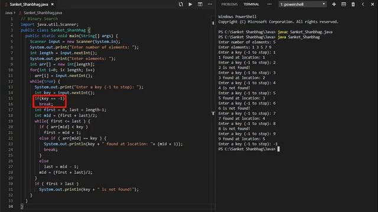The height and width of the screenshot is (212, 378).
Task: Select the Sanket_Shanbhag.java editor tab
Action: 29,4
